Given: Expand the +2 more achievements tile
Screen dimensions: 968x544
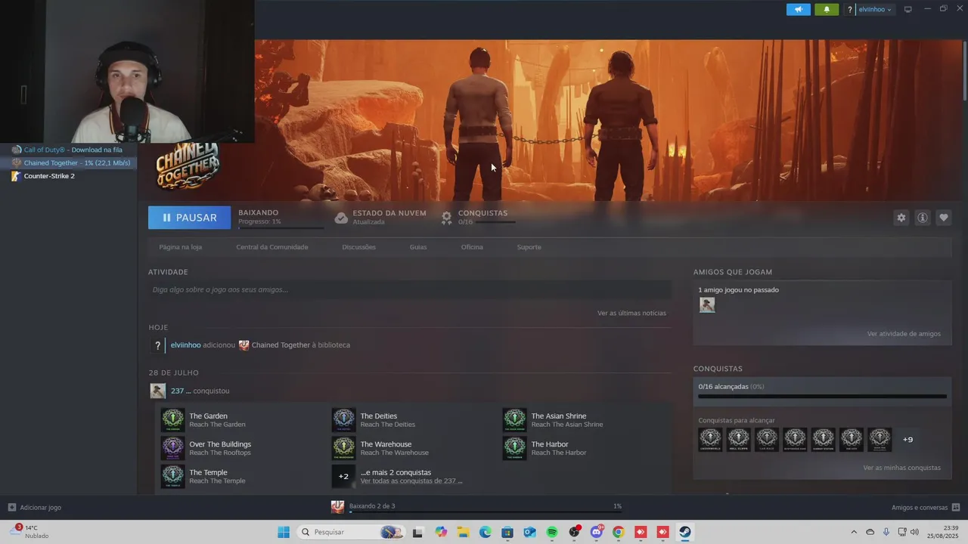Looking at the screenshot, I should [x=343, y=476].
